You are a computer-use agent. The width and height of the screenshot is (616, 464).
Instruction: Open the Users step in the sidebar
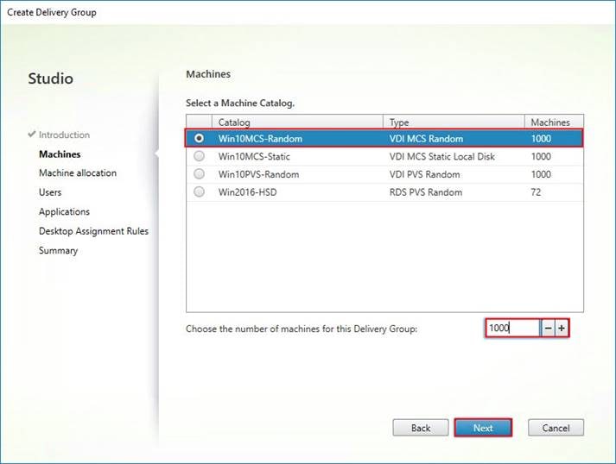50,192
